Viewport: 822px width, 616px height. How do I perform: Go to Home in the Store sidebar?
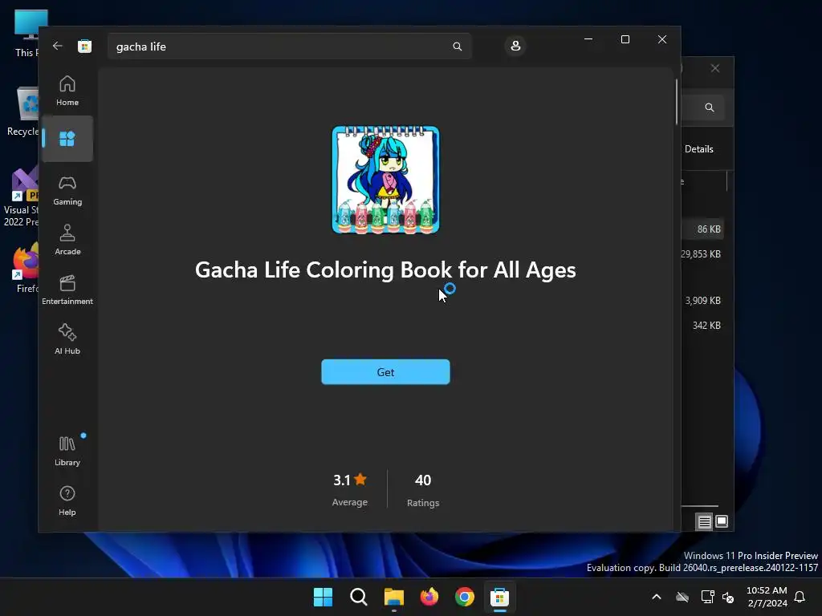tap(67, 91)
